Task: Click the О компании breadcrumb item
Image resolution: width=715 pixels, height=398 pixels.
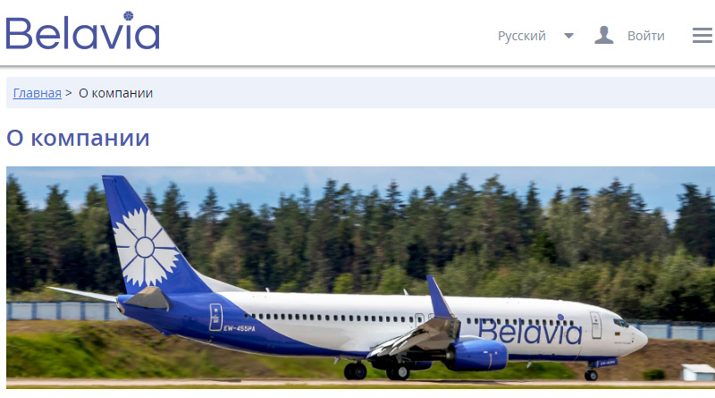Action: pos(116,93)
